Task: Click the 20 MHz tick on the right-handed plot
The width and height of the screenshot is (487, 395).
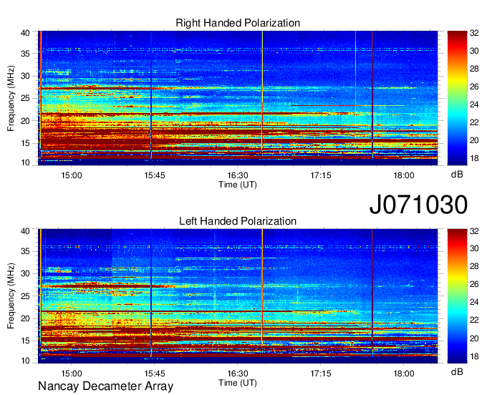Action: pyautogui.click(x=25, y=121)
